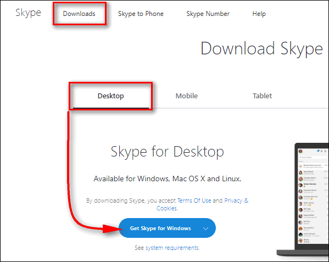This screenshot has width=329, height=262.
Task: View the system requirements link
Action: coord(172,248)
